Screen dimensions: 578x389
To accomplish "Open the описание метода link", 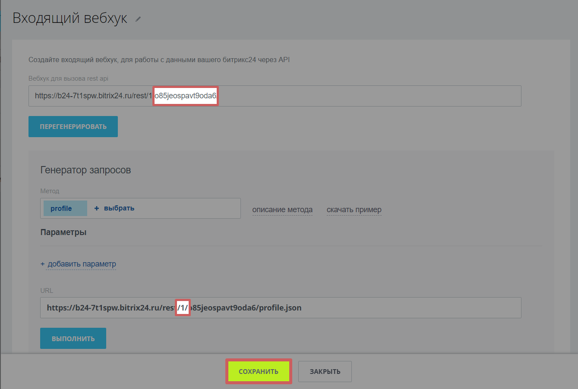I will pos(282,210).
